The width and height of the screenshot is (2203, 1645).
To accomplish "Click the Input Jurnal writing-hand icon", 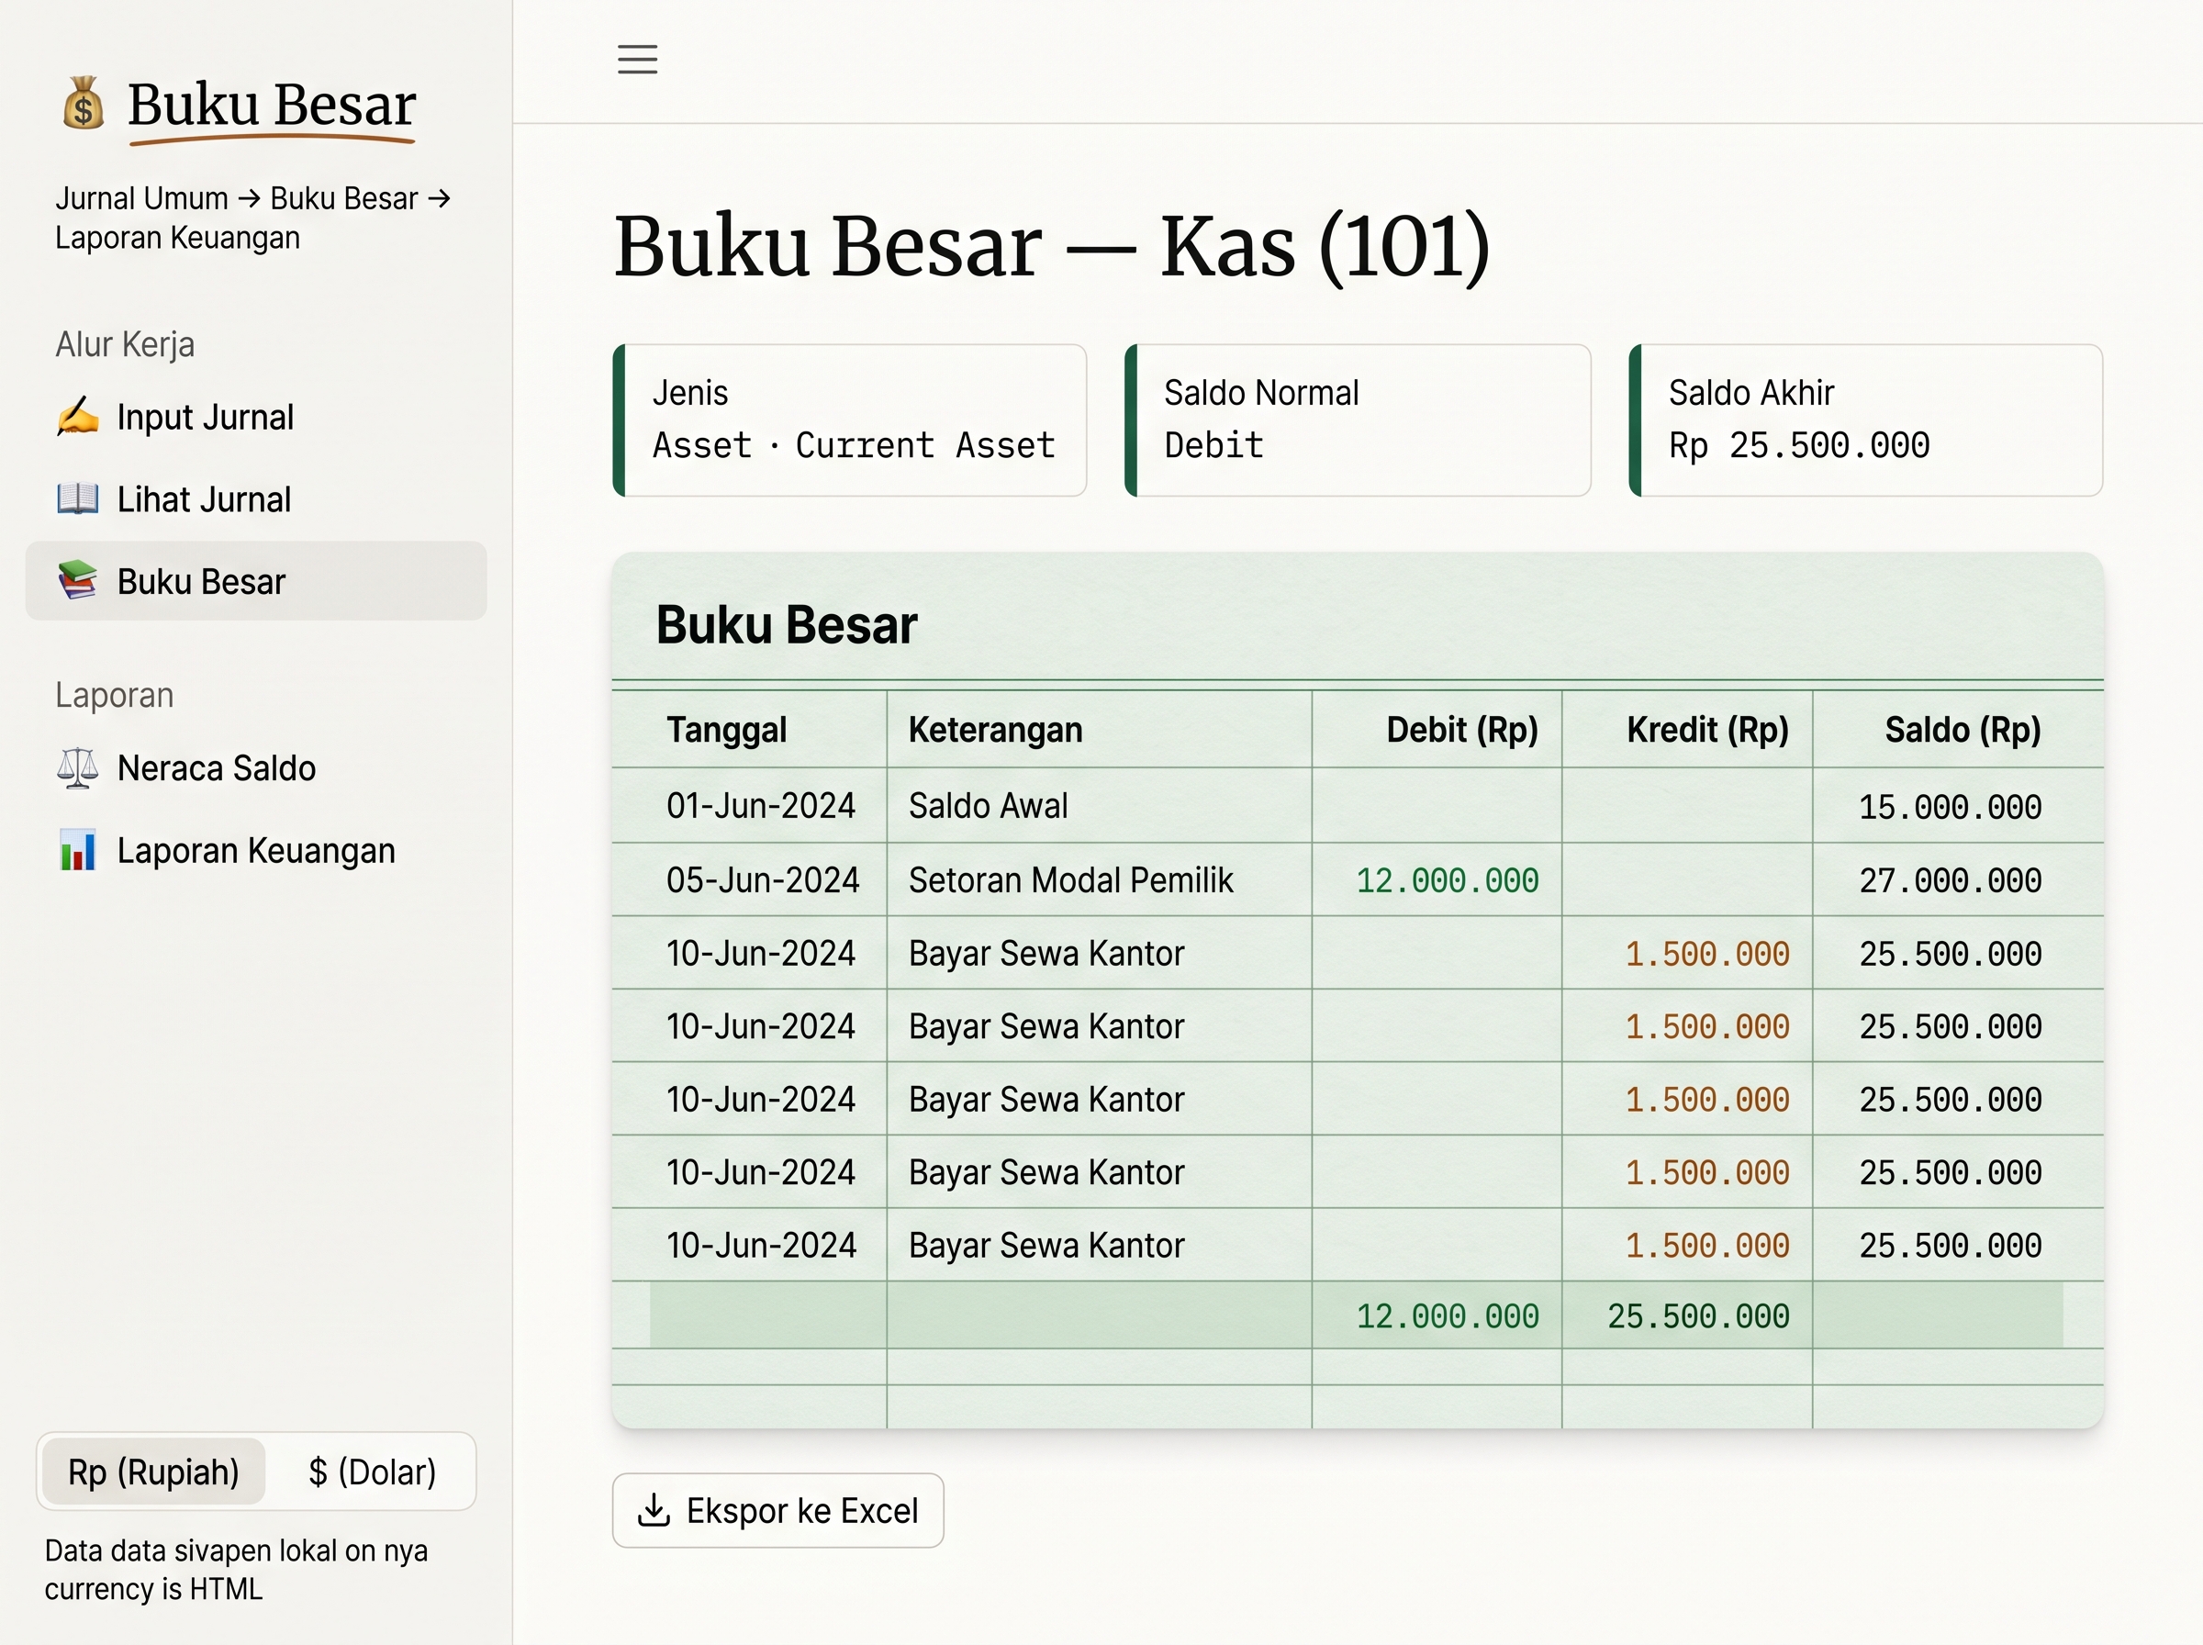I will tap(78, 416).
